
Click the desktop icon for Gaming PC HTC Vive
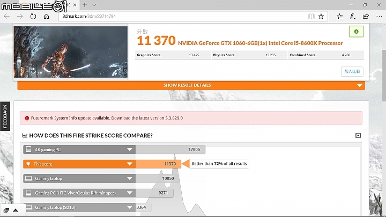point(28,193)
